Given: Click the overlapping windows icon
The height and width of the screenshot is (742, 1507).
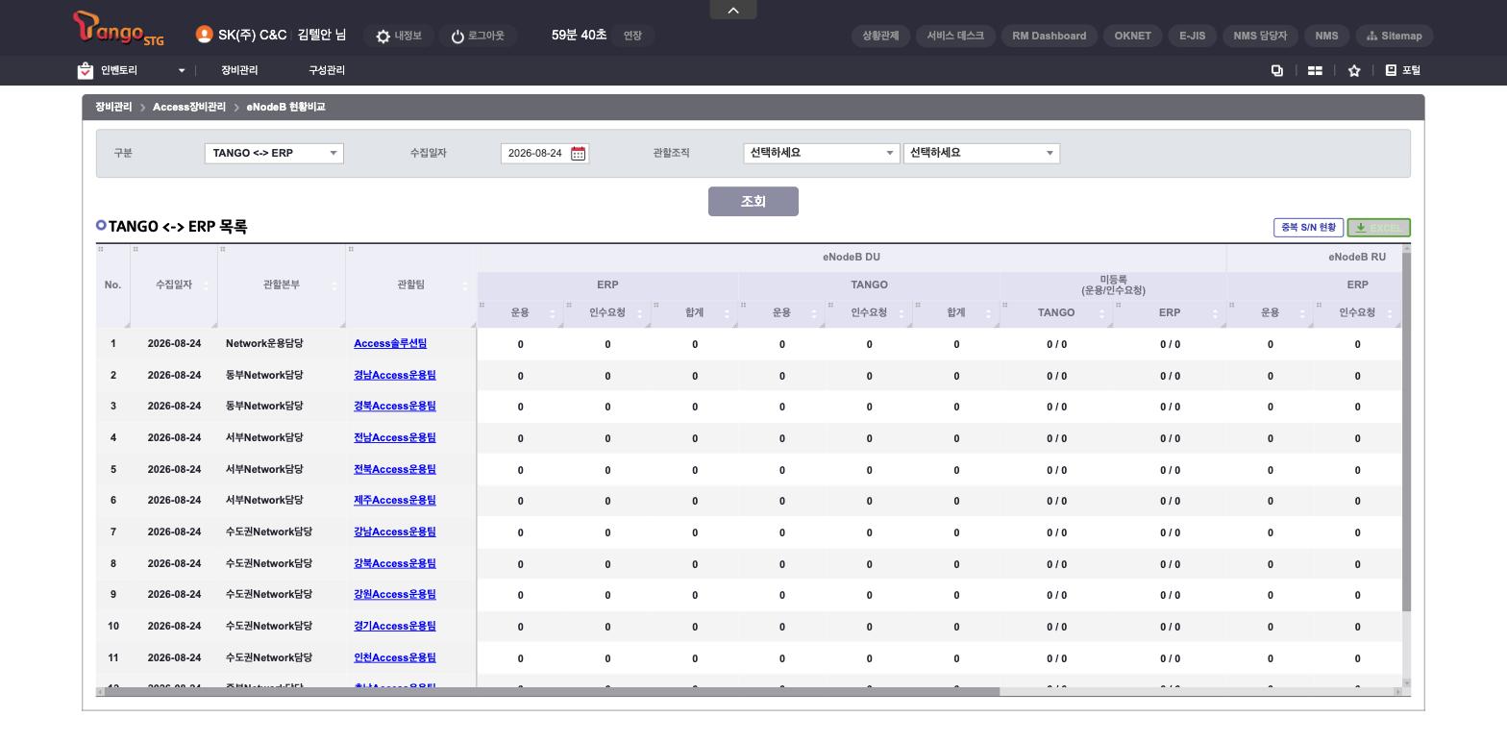Looking at the screenshot, I should [1277, 70].
